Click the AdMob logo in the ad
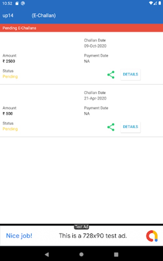This screenshot has height=261, width=163. click(152, 236)
